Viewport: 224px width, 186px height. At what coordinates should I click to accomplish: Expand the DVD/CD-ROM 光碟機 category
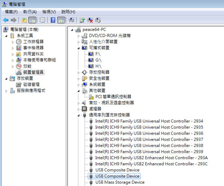[79, 36]
